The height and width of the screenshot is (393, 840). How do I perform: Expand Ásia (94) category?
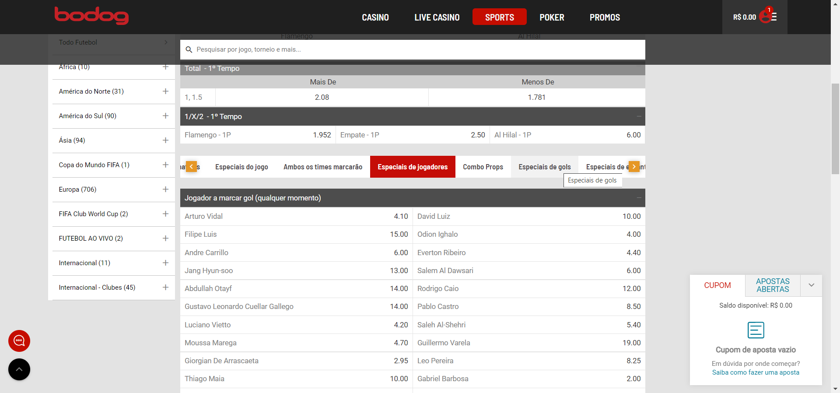[x=165, y=140]
